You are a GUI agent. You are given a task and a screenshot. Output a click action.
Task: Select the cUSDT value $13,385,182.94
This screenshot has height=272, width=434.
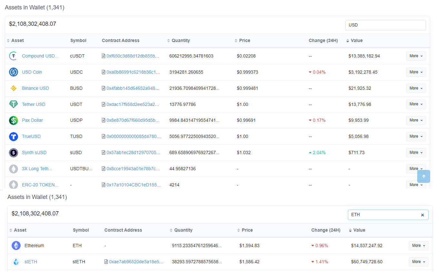click(x=364, y=56)
